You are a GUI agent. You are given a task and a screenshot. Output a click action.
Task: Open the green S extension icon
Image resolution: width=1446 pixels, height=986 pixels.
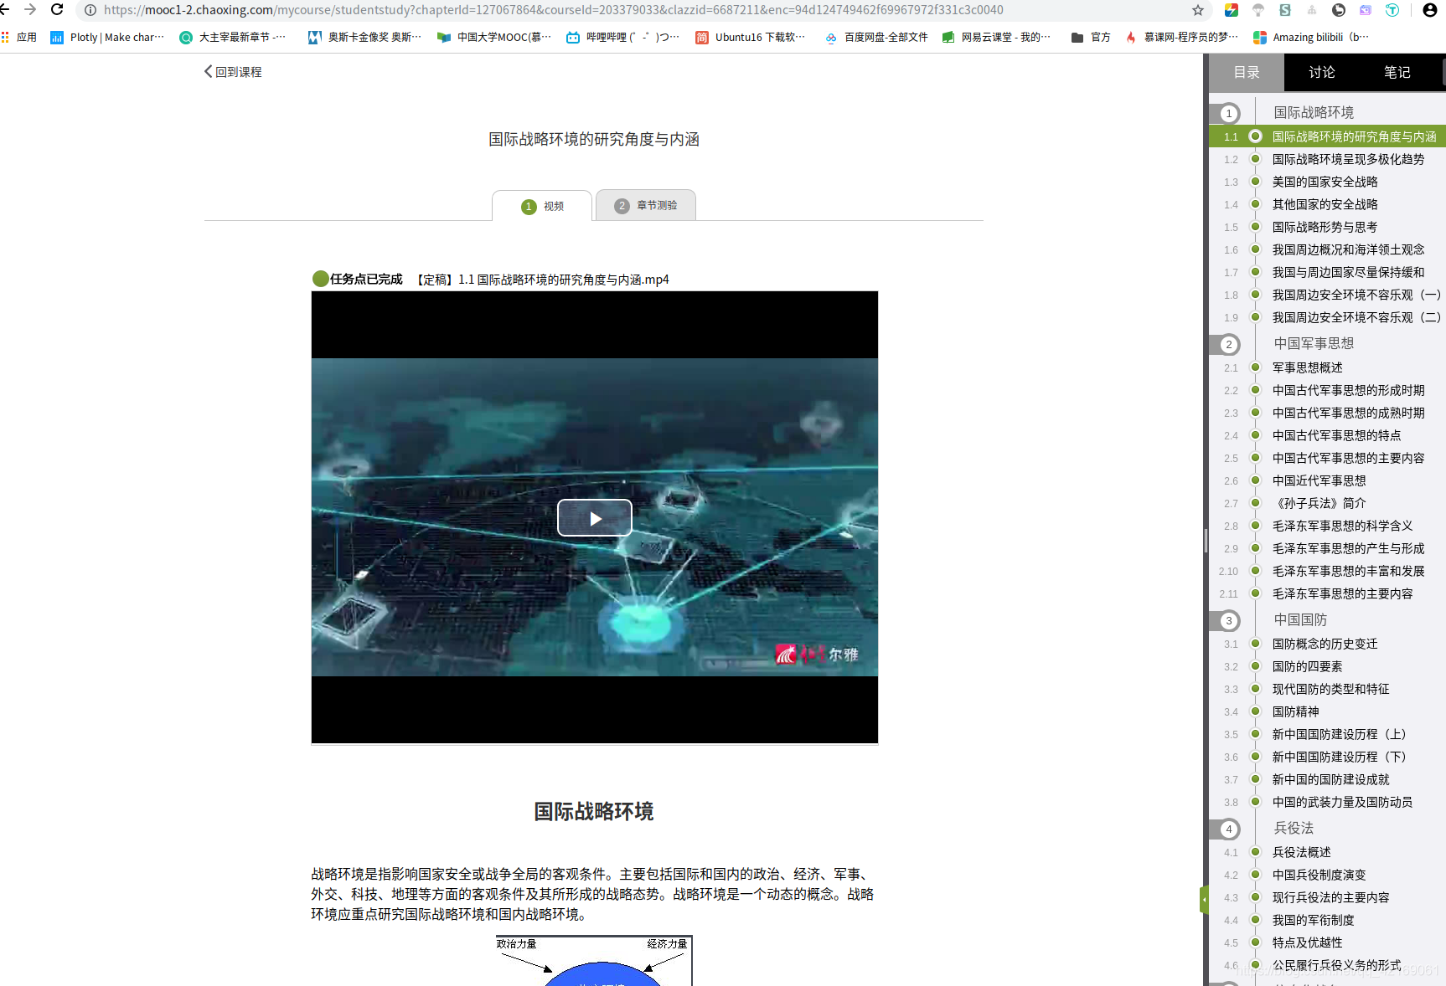point(1285,10)
